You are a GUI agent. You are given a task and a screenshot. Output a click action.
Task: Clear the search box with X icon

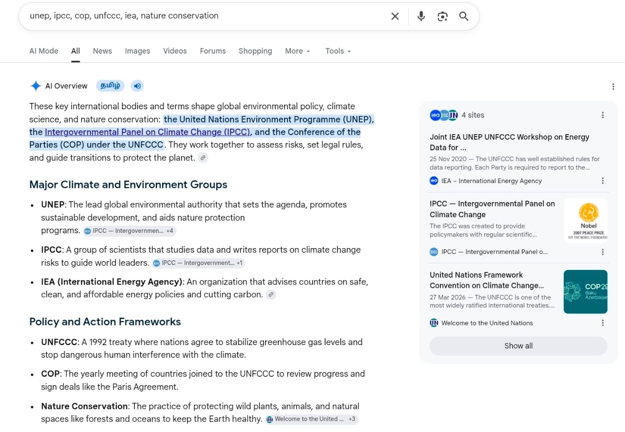click(395, 16)
